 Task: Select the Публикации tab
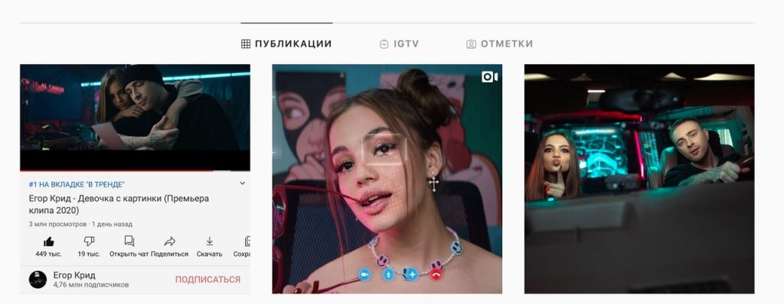tap(286, 44)
